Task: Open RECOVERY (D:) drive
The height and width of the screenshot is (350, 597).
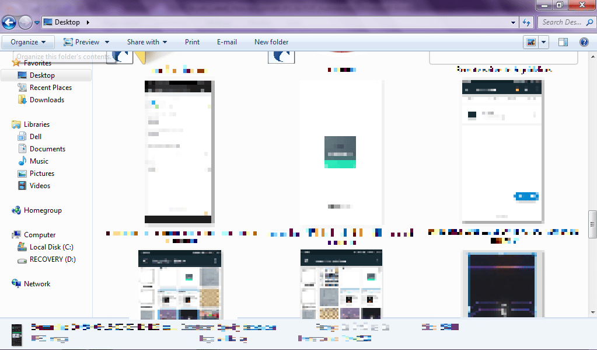Action: (x=53, y=259)
